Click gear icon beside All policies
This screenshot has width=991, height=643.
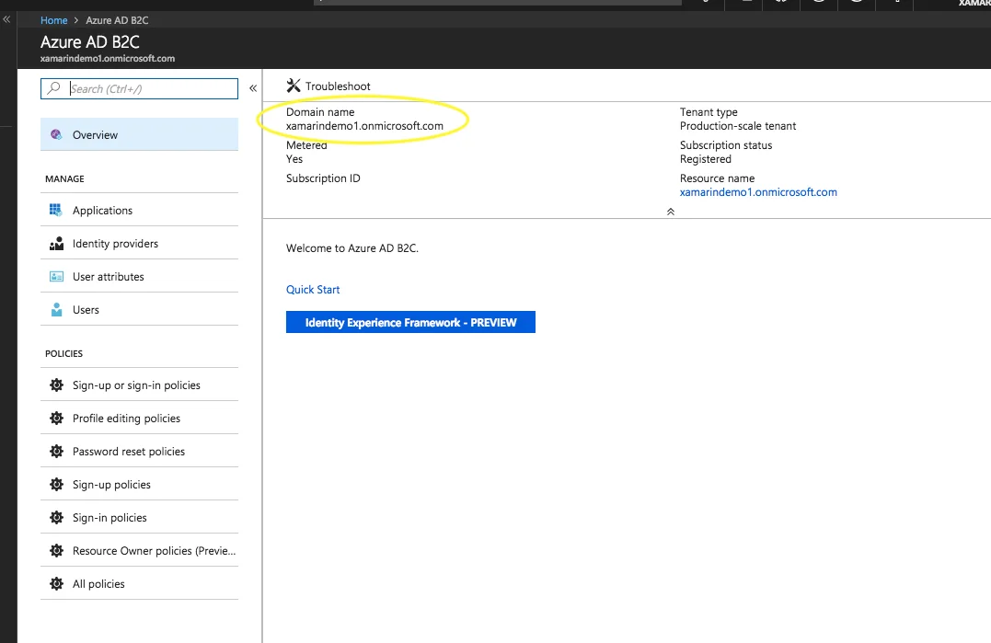click(56, 583)
